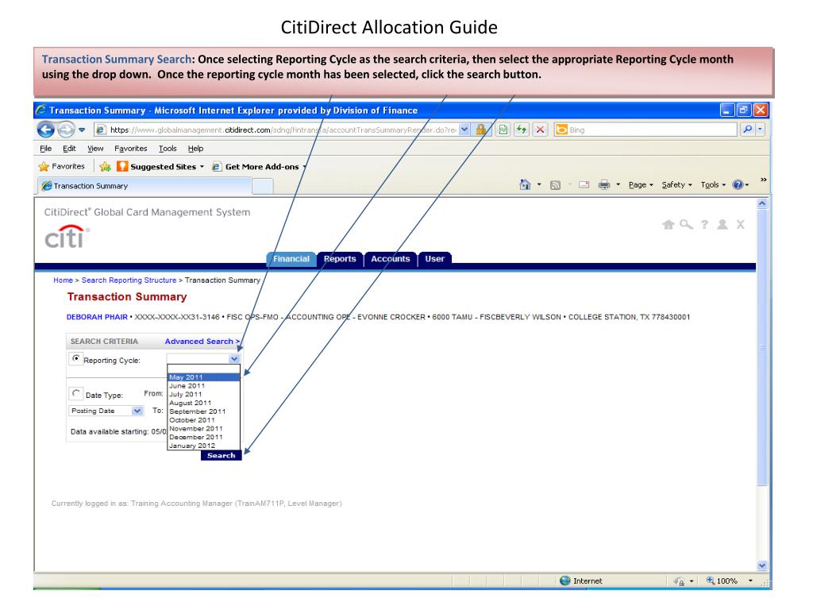Select the Reporting Cycle radio button
This screenshot has width=813, height=610.
pyautogui.click(x=76, y=358)
